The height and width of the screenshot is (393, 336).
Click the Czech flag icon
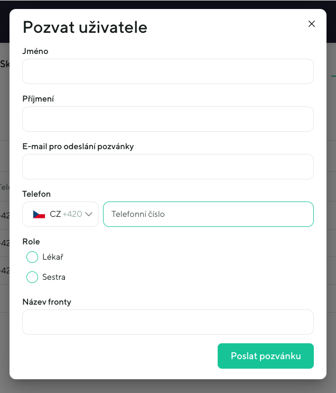pos(39,214)
